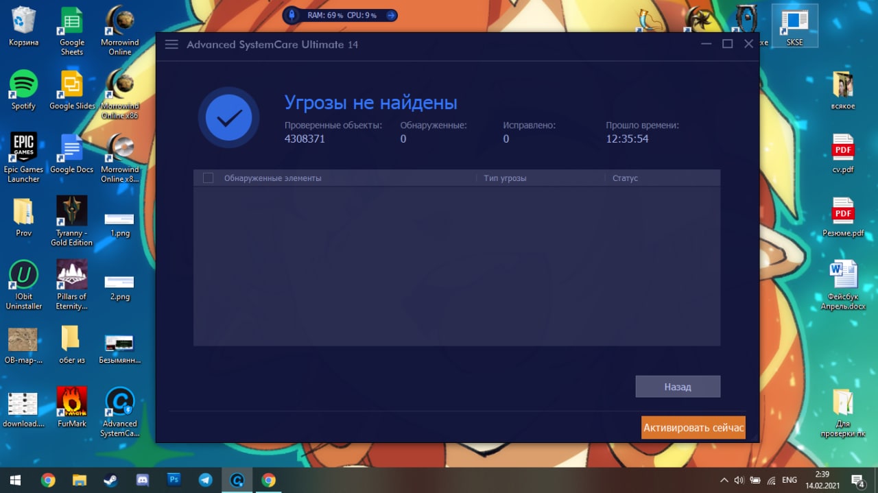
Task: Open Google Sheets desktop shortcut
Action: click(x=71, y=32)
